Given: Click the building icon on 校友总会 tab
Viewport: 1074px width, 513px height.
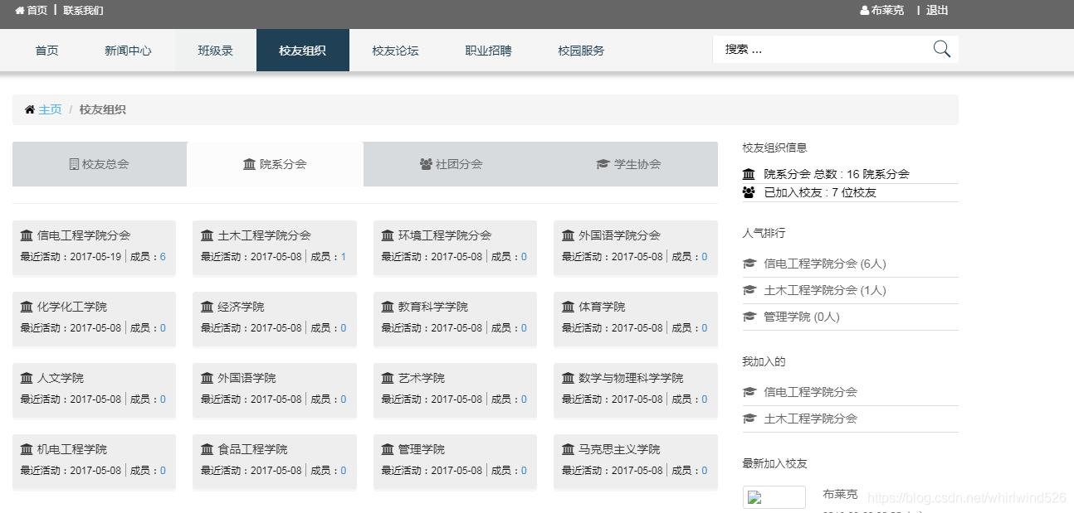Looking at the screenshot, I should tap(74, 164).
